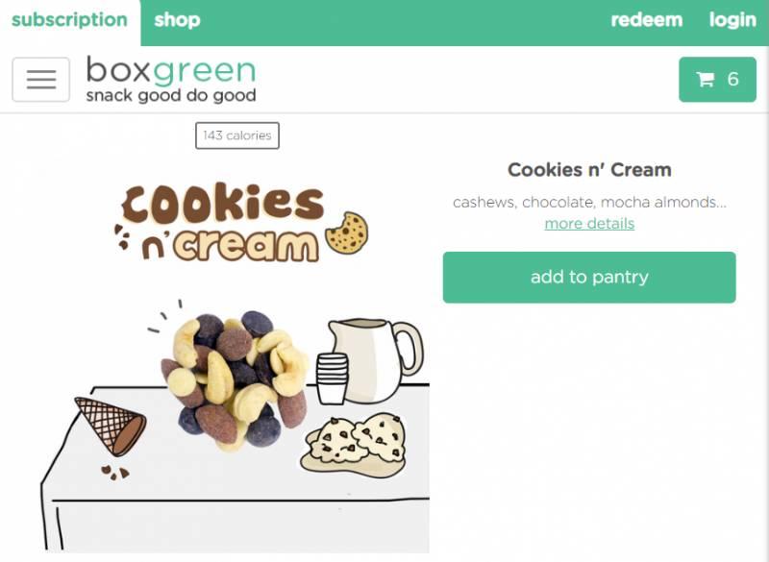Open the redeem page
The image size is (769, 562).
[x=646, y=20]
